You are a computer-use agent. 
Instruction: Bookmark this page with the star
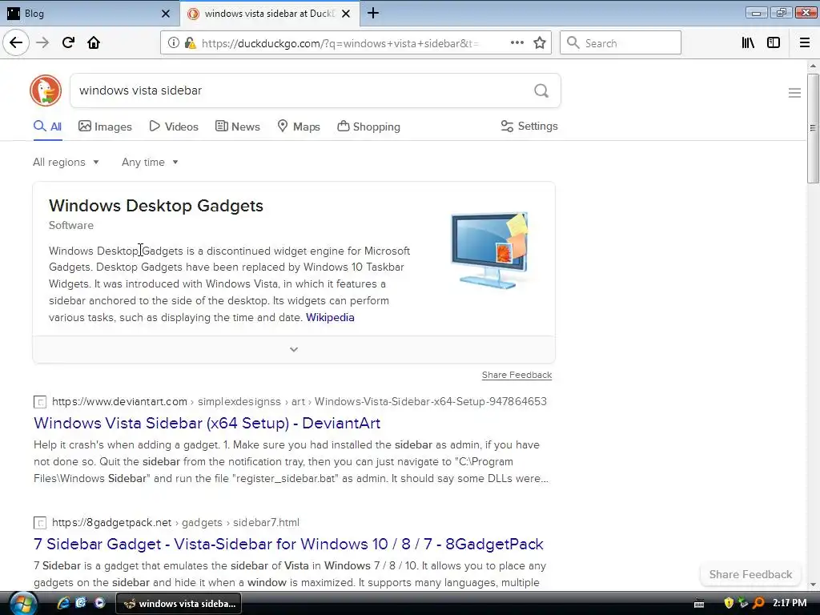[540, 43]
